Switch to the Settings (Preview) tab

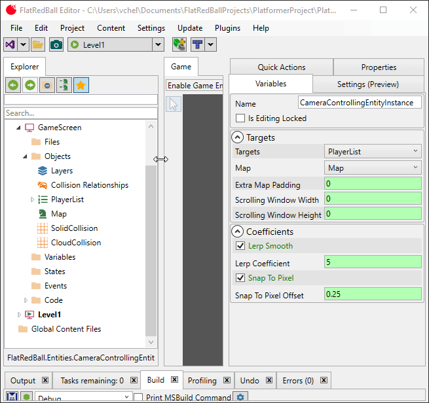pos(367,84)
